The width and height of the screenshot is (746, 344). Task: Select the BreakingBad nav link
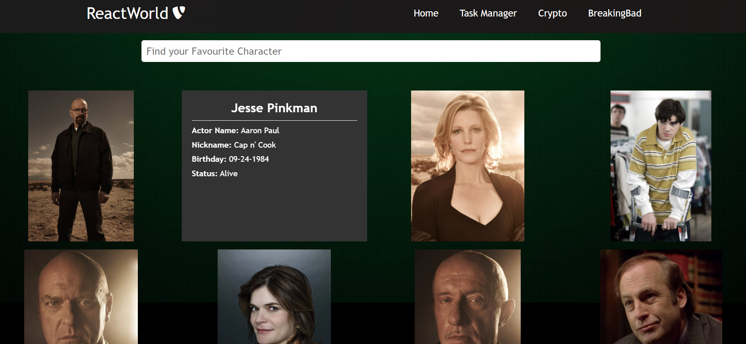(615, 13)
